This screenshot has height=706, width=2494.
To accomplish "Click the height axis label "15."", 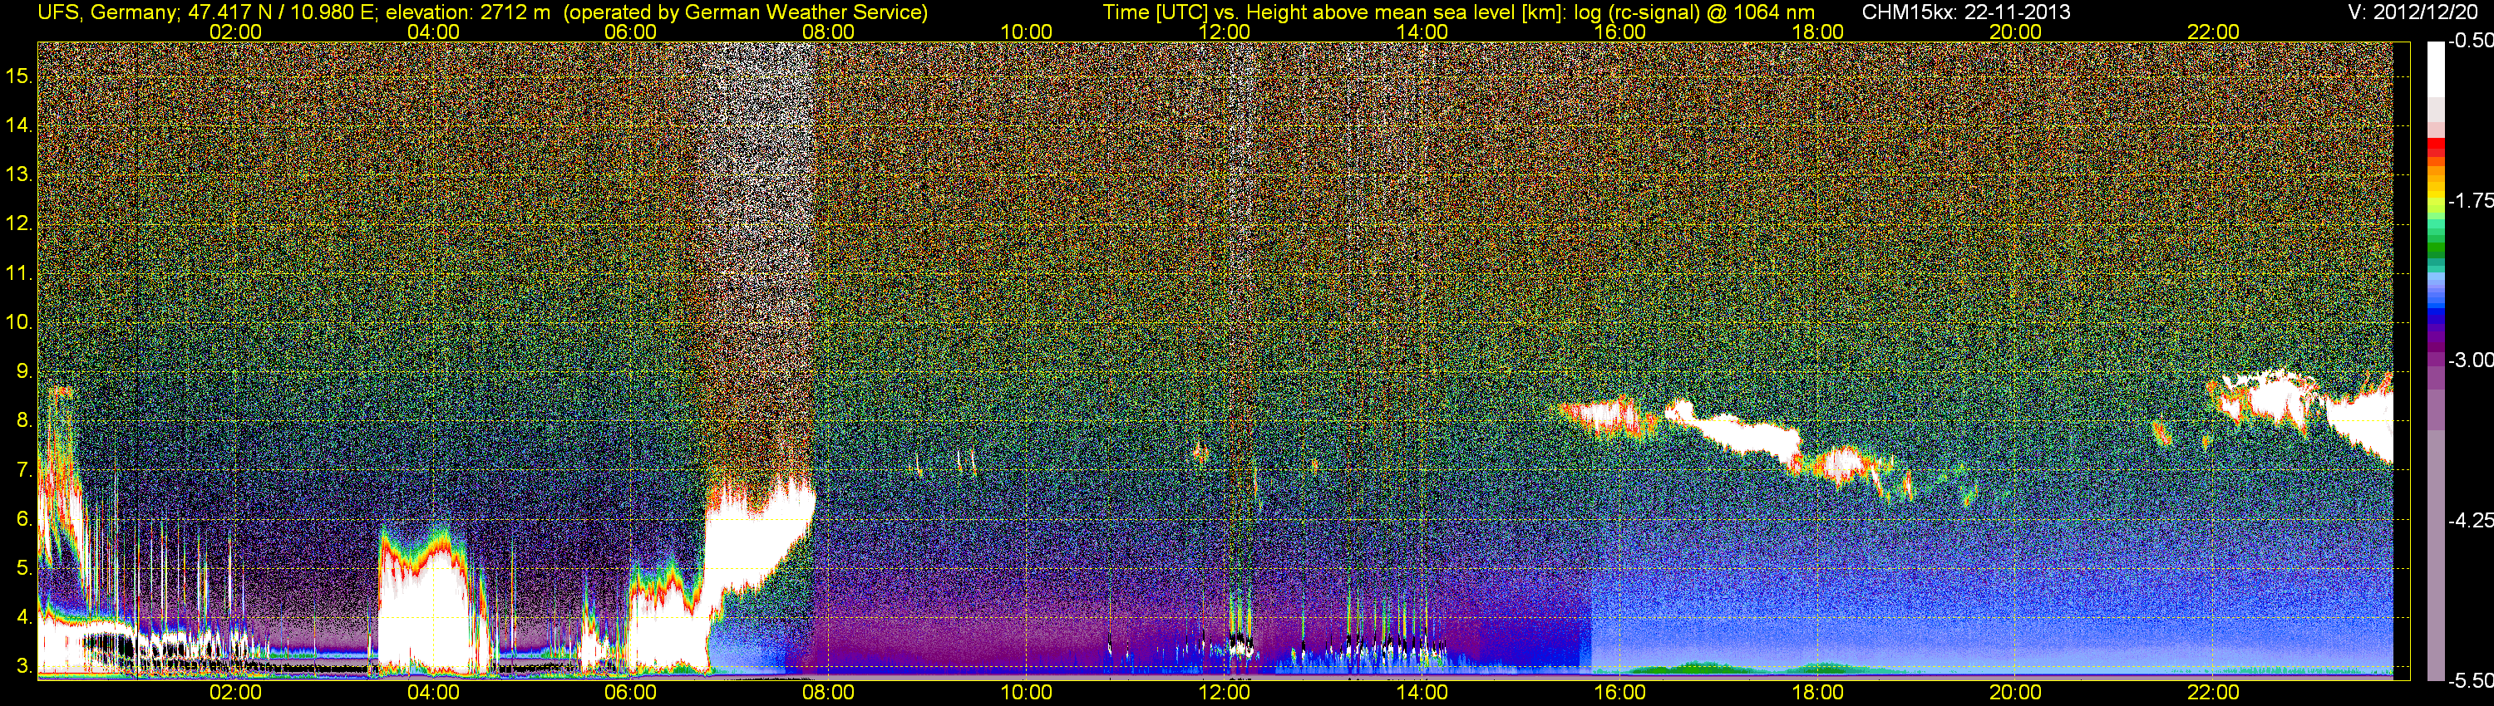I will point(19,76).
